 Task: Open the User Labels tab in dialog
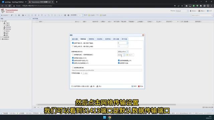tap(124, 39)
